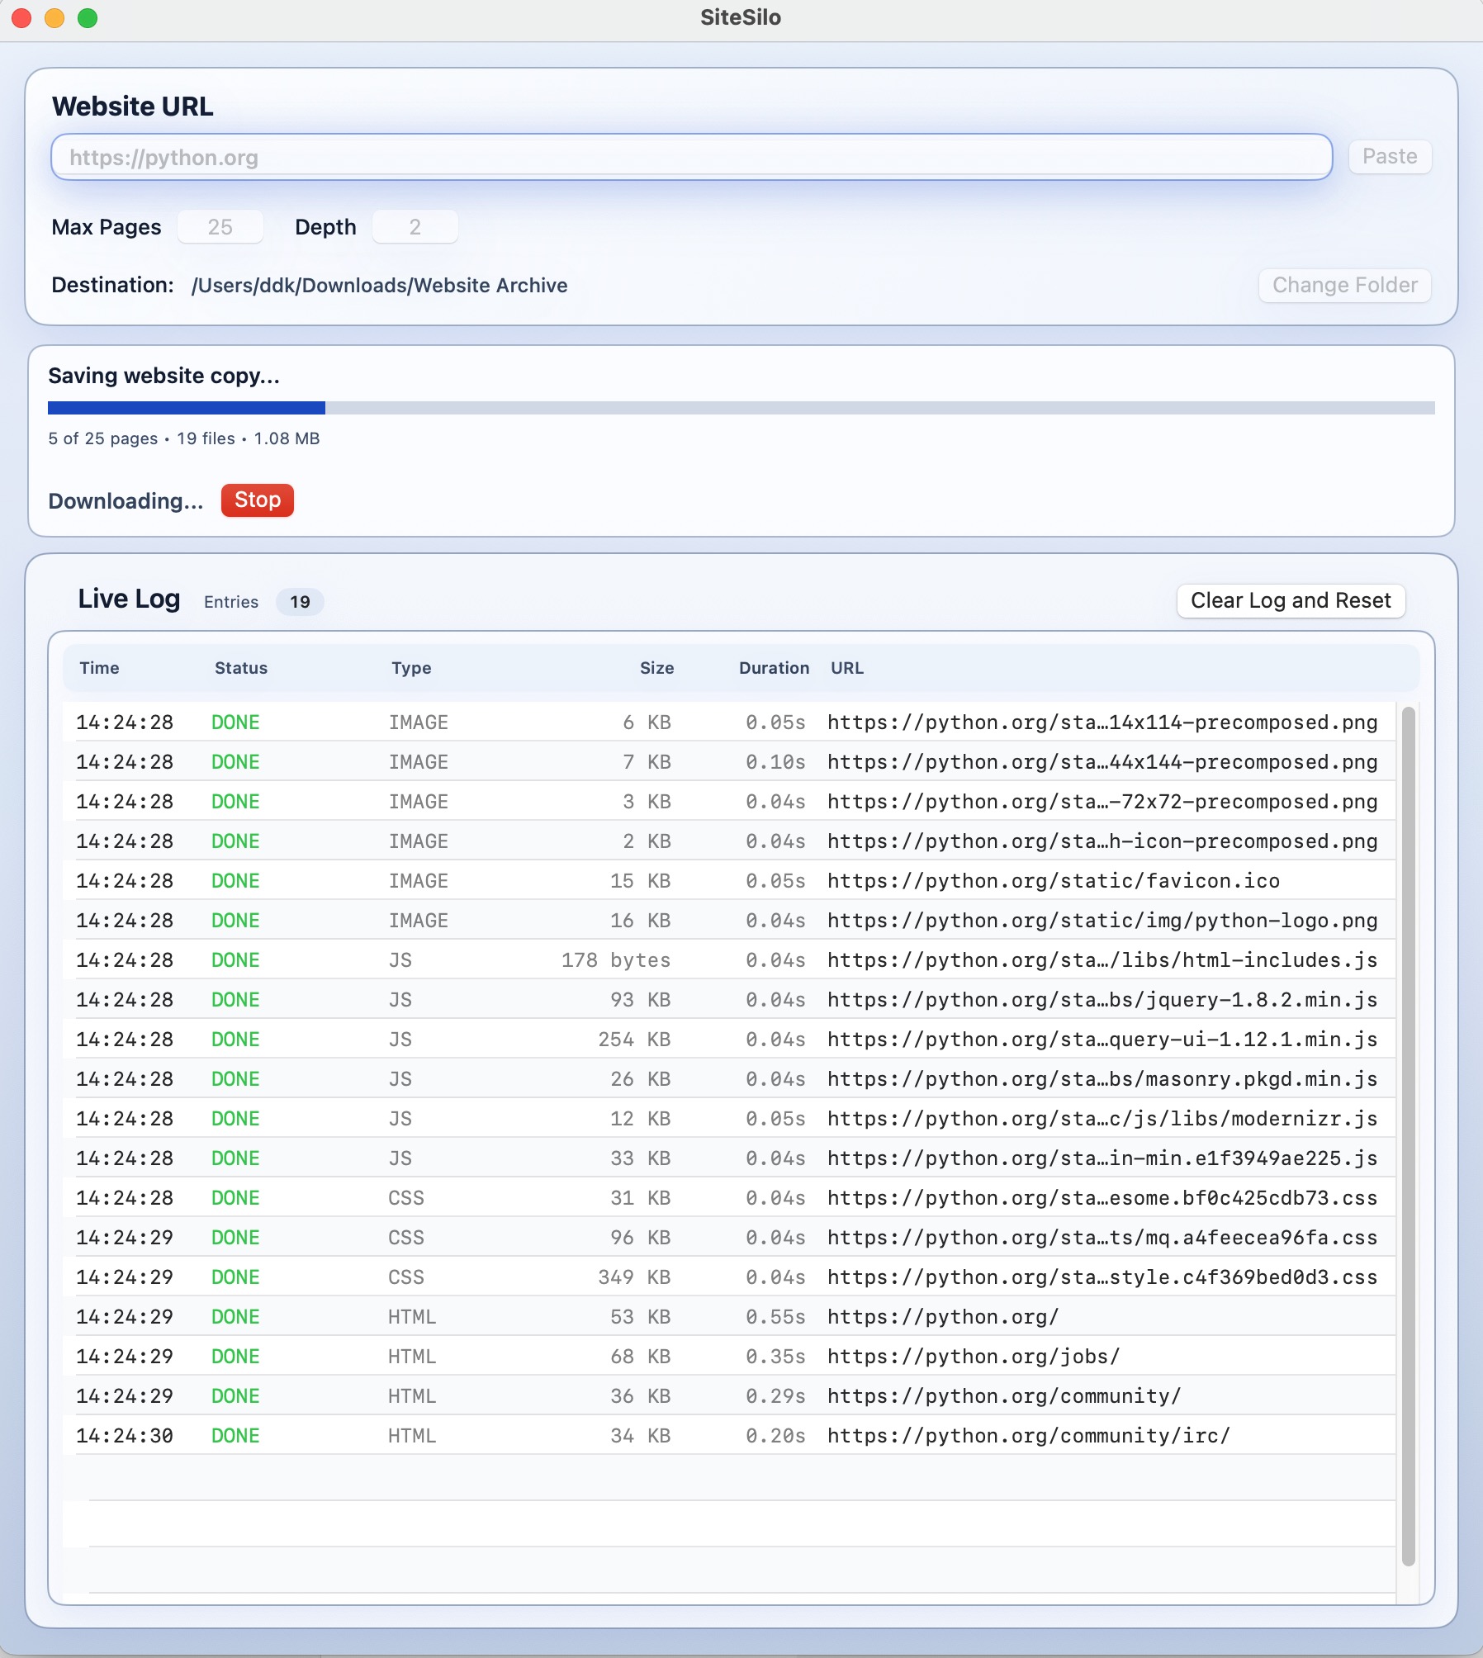This screenshot has height=1658, width=1483.
Task: Select the style.c4f369bed0d3.css row
Action: pyautogui.click(x=729, y=1277)
